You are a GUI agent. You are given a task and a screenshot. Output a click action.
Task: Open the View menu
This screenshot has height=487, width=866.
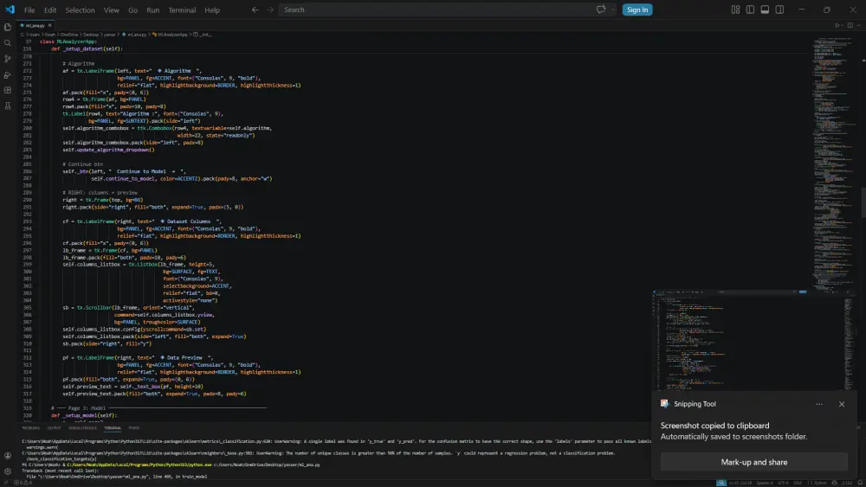pyautogui.click(x=112, y=10)
